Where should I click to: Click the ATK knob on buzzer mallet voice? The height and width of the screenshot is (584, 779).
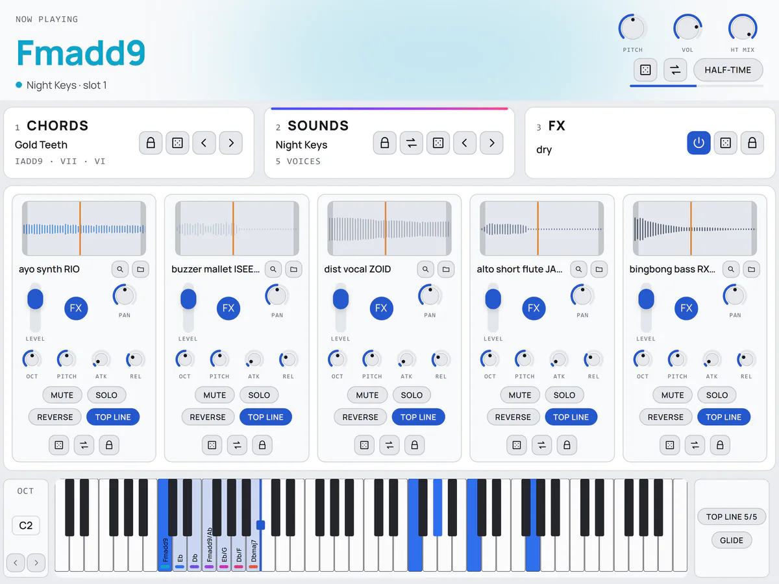click(x=254, y=359)
